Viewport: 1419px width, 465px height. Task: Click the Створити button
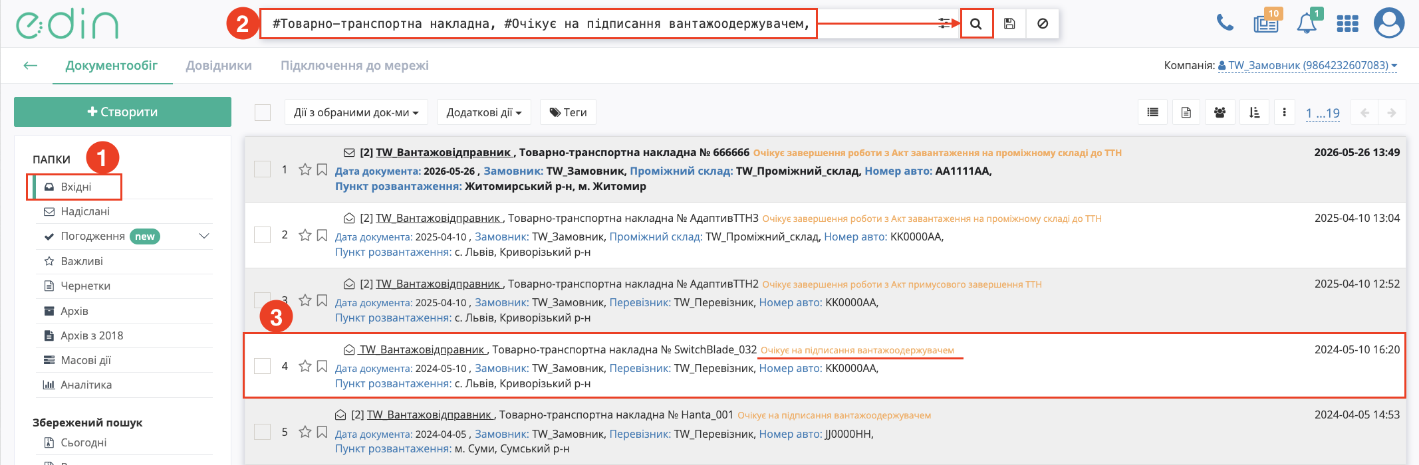[x=122, y=112]
